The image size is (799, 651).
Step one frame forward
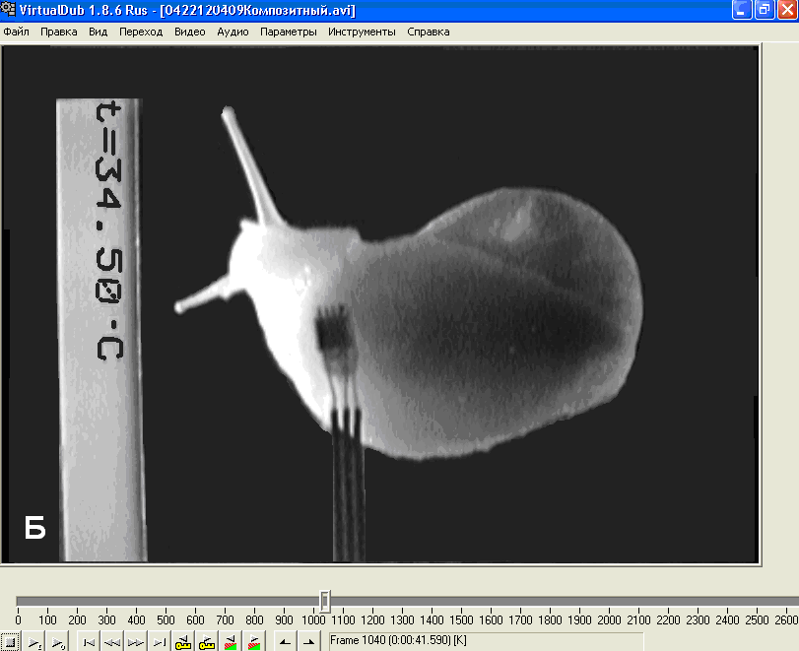[x=136, y=642]
